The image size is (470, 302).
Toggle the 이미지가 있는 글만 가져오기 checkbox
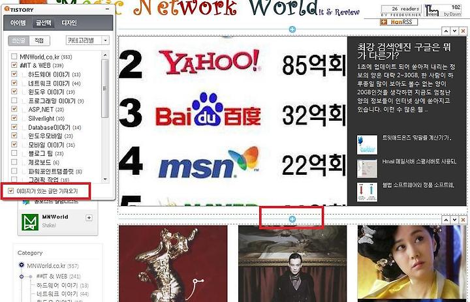click(x=11, y=191)
